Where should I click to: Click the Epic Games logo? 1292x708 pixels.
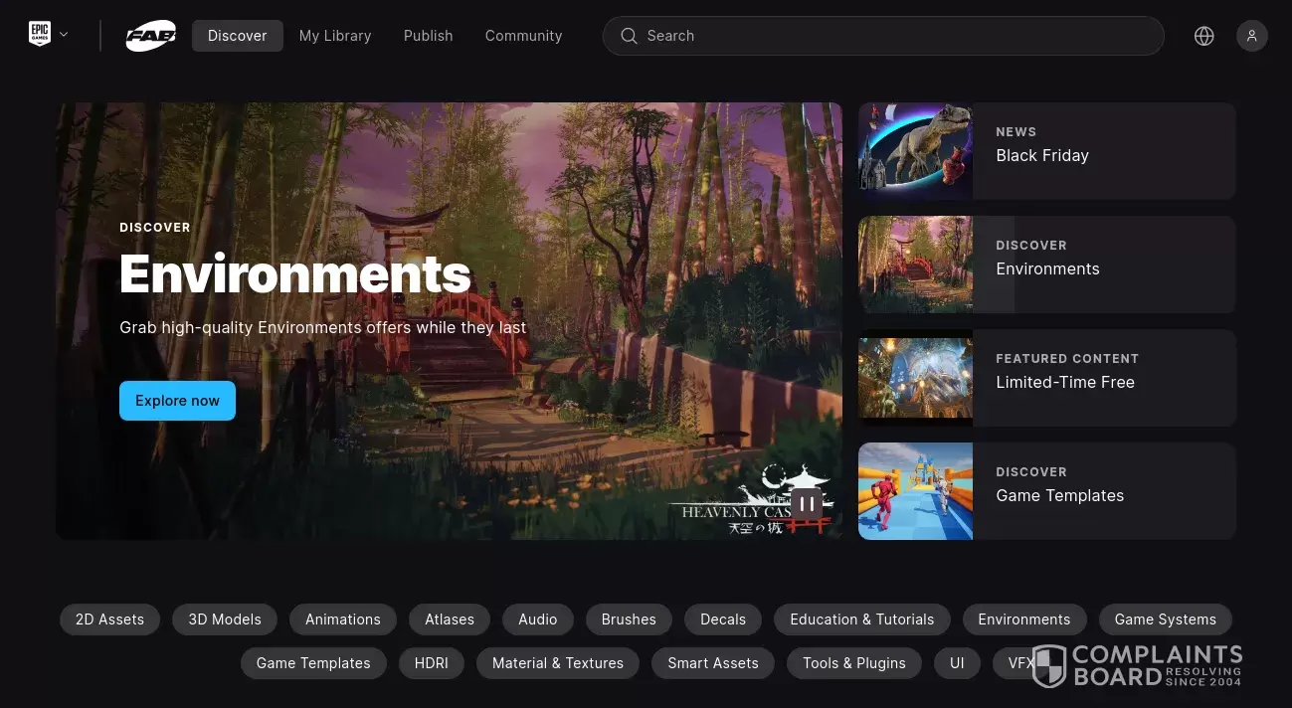39,35
